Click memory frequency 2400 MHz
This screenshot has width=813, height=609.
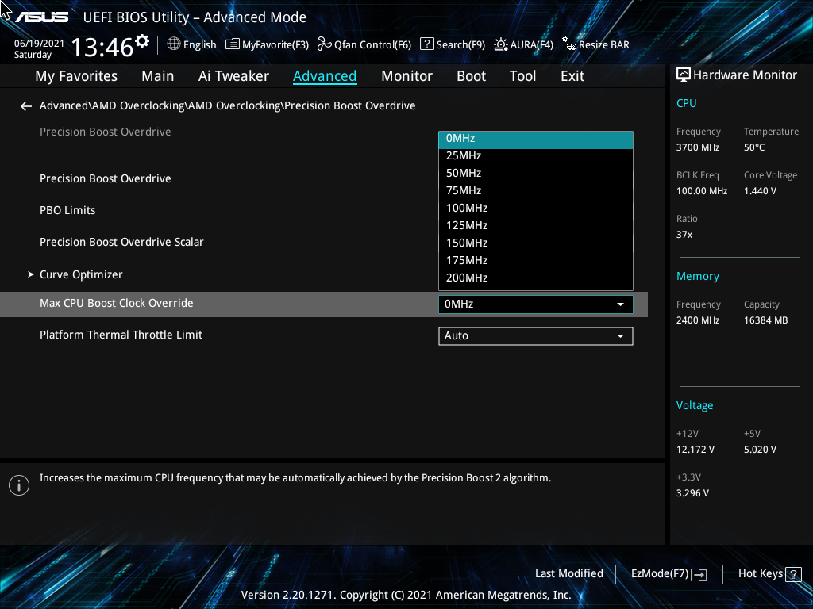(697, 320)
